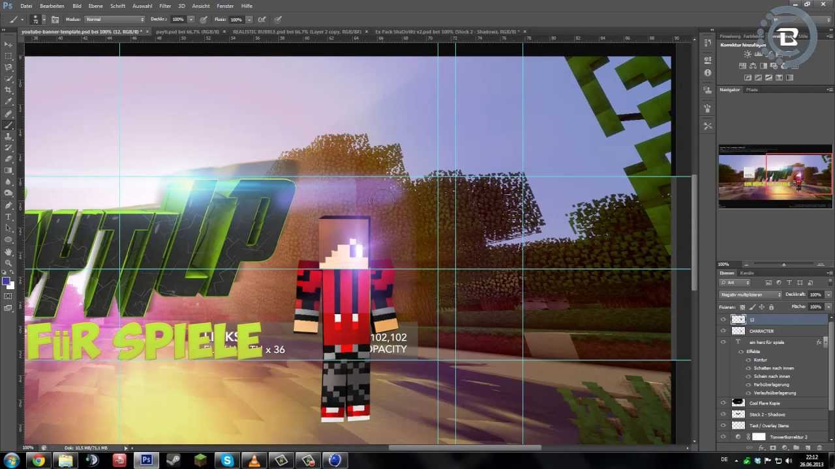
Task: Lock layer position with move lock
Action: (x=761, y=307)
